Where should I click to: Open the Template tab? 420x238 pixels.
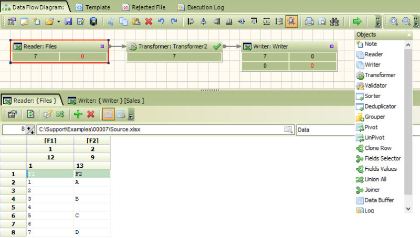[93, 7]
